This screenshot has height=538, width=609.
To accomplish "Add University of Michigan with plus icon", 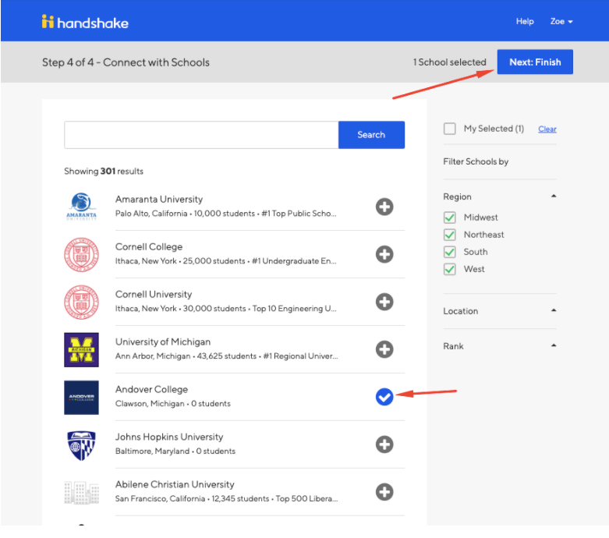I will 384,349.
